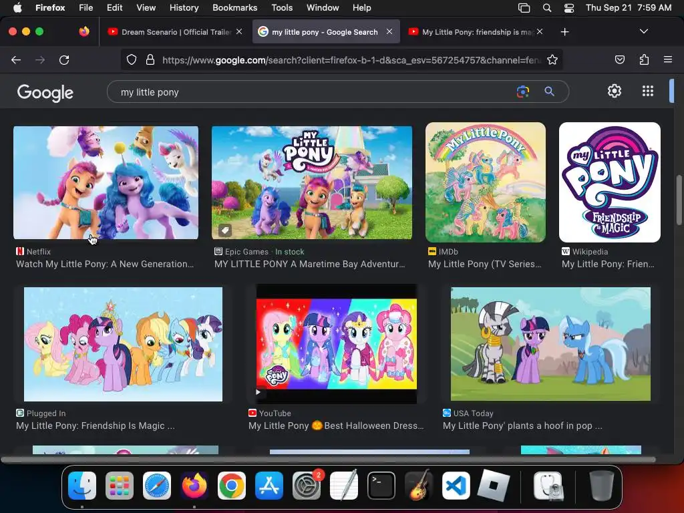
Task: Click the vertical page scrollbar thumb
Action: click(x=679, y=200)
